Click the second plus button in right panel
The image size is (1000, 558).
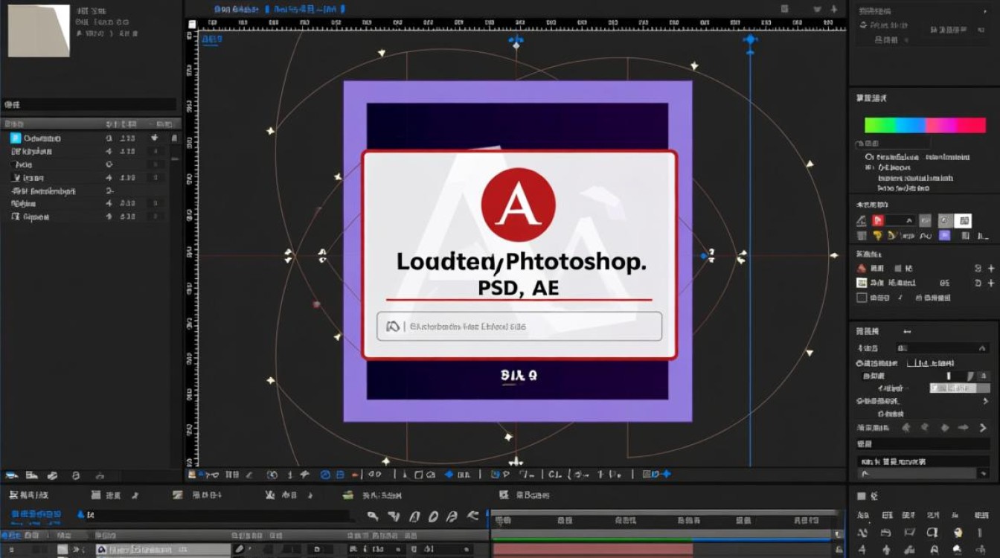pyautogui.click(x=990, y=283)
